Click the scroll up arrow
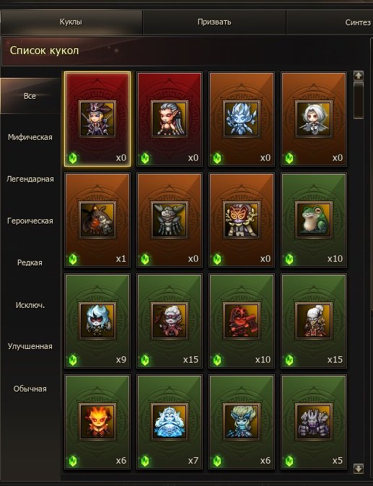 [359, 75]
